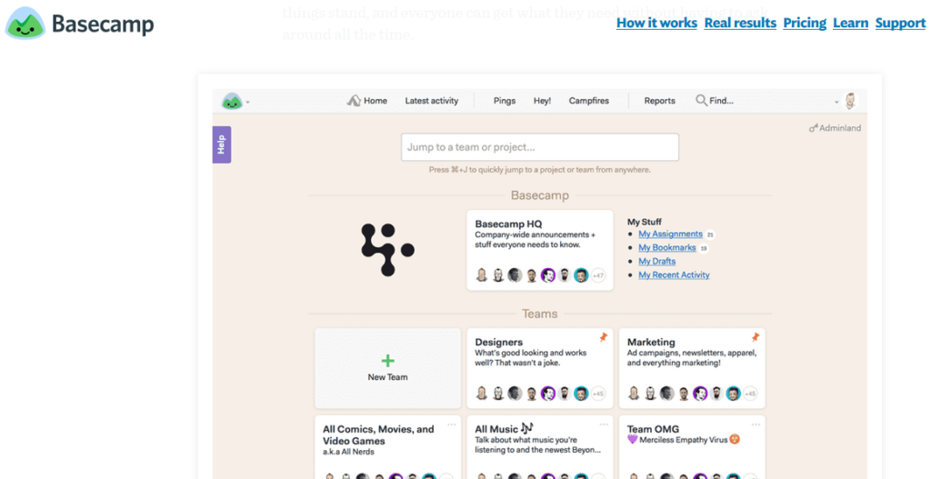Open My Bookmarks link
931x479 pixels.
pos(667,247)
